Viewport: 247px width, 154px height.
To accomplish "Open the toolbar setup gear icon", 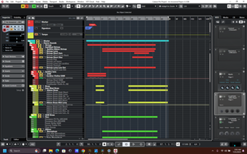I will [x=244, y=6].
